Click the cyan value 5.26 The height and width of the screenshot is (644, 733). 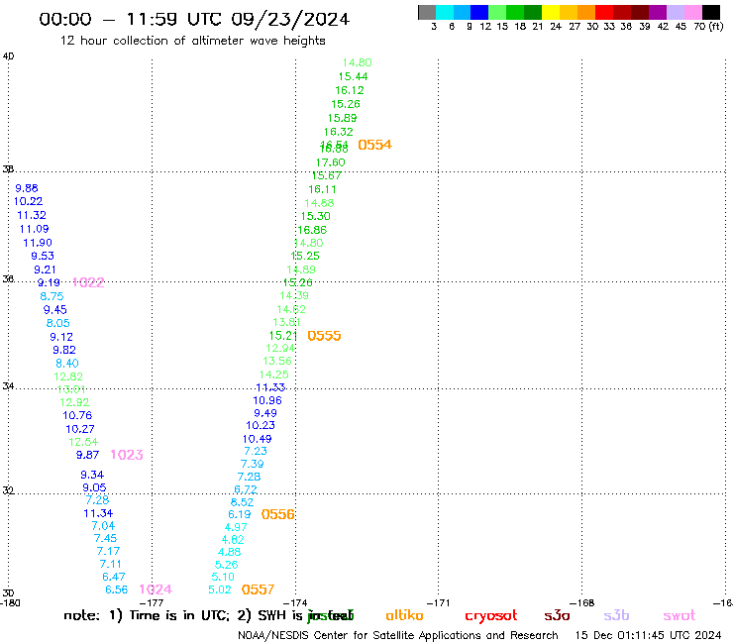pos(226,565)
